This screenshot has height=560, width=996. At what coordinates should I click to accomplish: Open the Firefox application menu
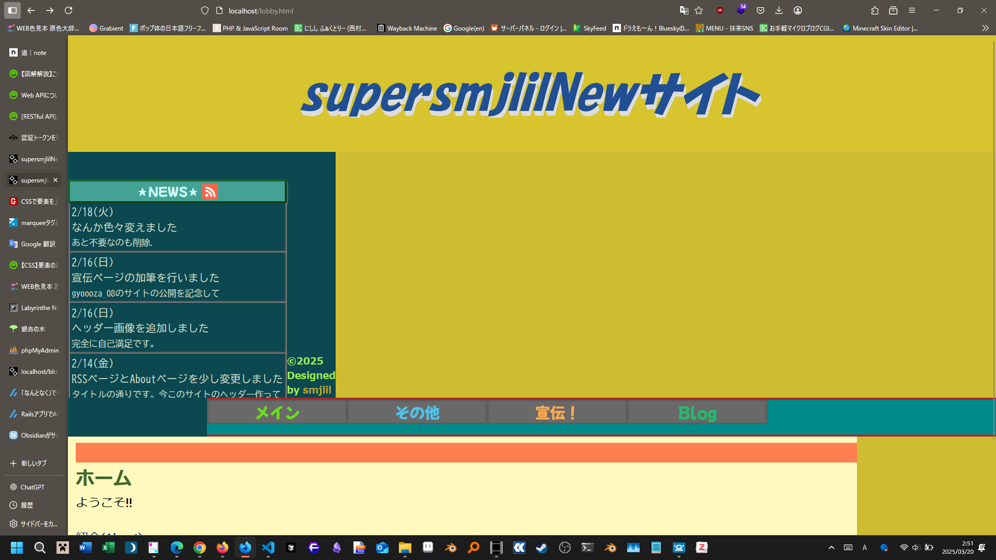pos(912,10)
